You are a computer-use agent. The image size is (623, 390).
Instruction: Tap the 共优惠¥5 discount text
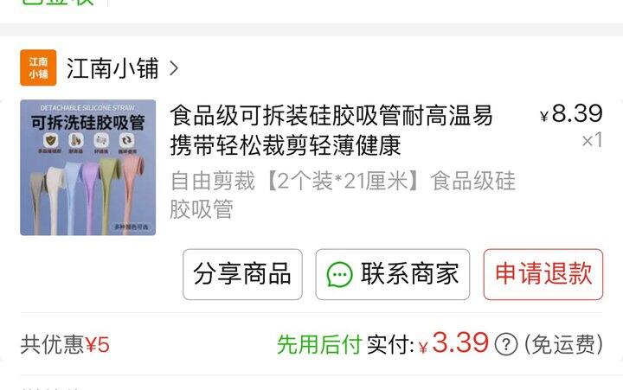(x=65, y=344)
